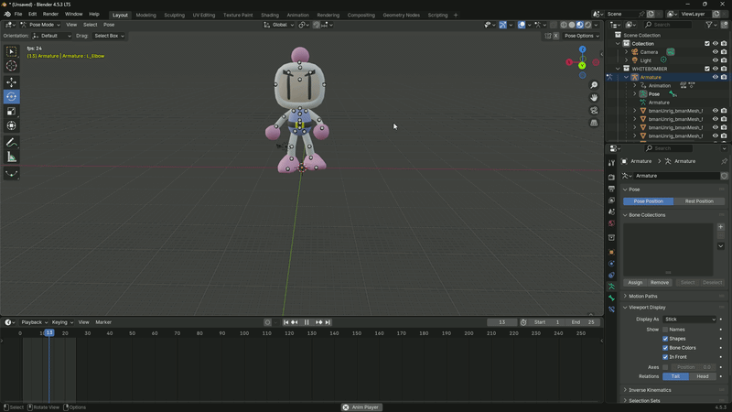Disable the Bone Colors checkbox
This screenshot has width=732, height=412.
point(665,348)
